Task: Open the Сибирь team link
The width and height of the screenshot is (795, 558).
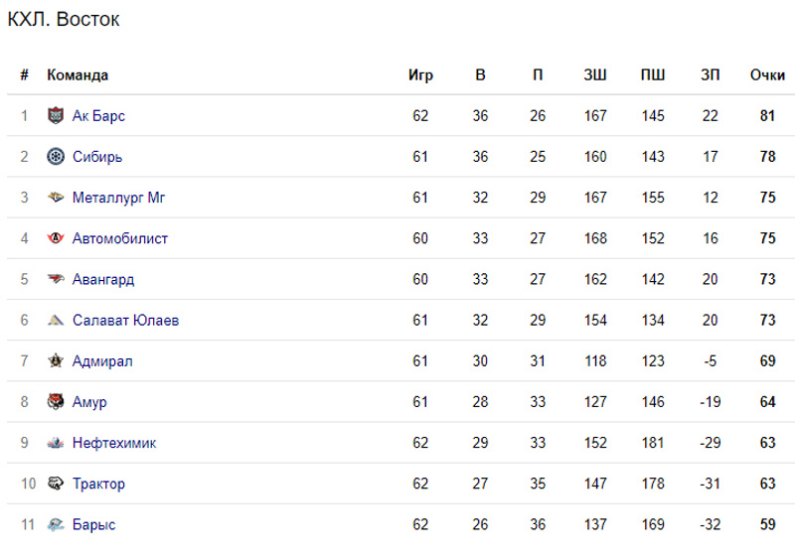Action: (x=97, y=157)
